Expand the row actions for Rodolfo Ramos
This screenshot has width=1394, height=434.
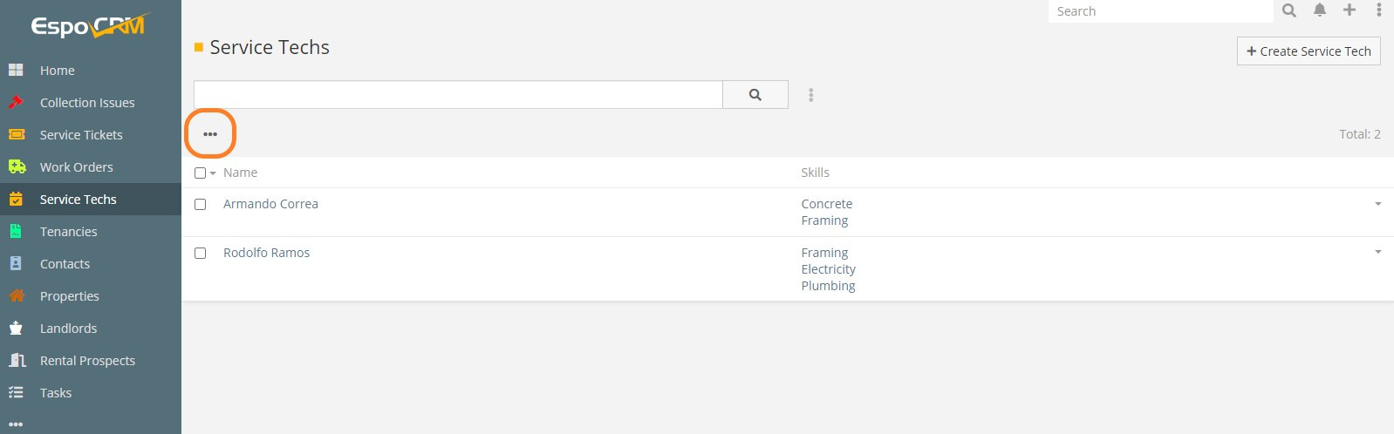pyautogui.click(x=1378, y=252)
